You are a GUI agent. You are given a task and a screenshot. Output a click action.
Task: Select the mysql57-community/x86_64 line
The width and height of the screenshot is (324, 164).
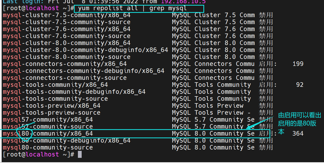tap(48, 120)
